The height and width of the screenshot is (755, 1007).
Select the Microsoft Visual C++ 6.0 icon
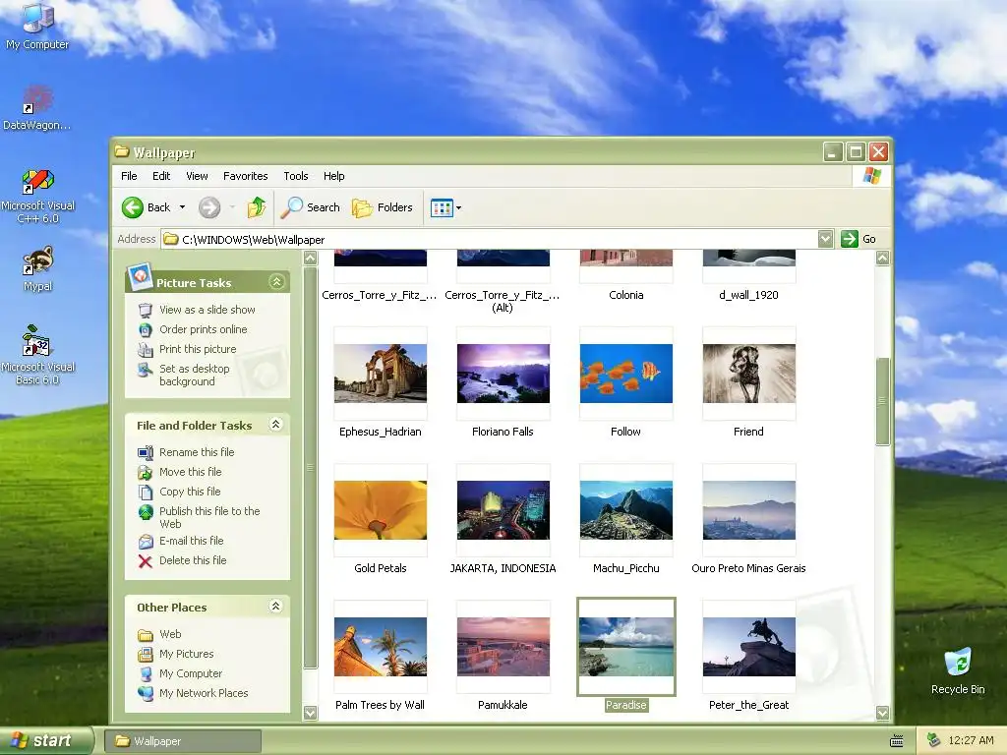[38, 196]
